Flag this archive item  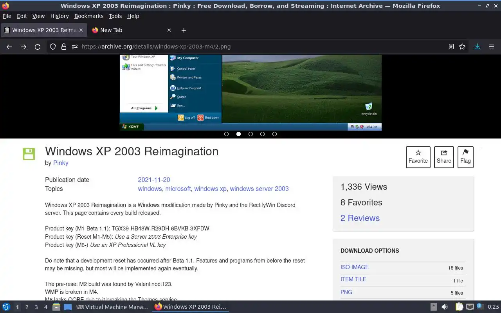coord(465,157)
